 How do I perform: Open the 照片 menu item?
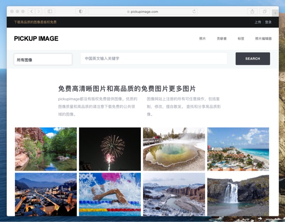(x=202, y=38)
